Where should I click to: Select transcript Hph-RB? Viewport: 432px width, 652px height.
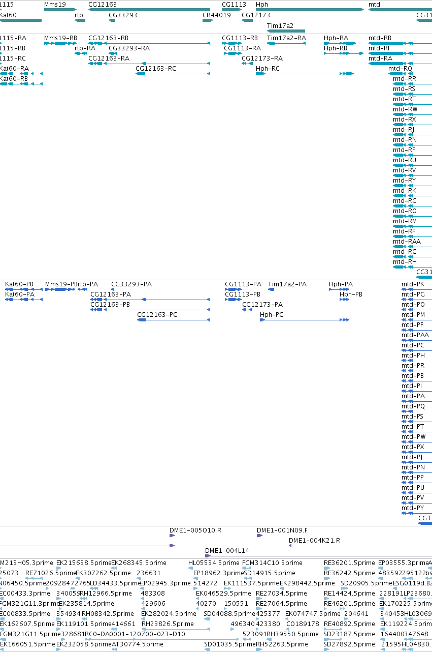(336, 48)
